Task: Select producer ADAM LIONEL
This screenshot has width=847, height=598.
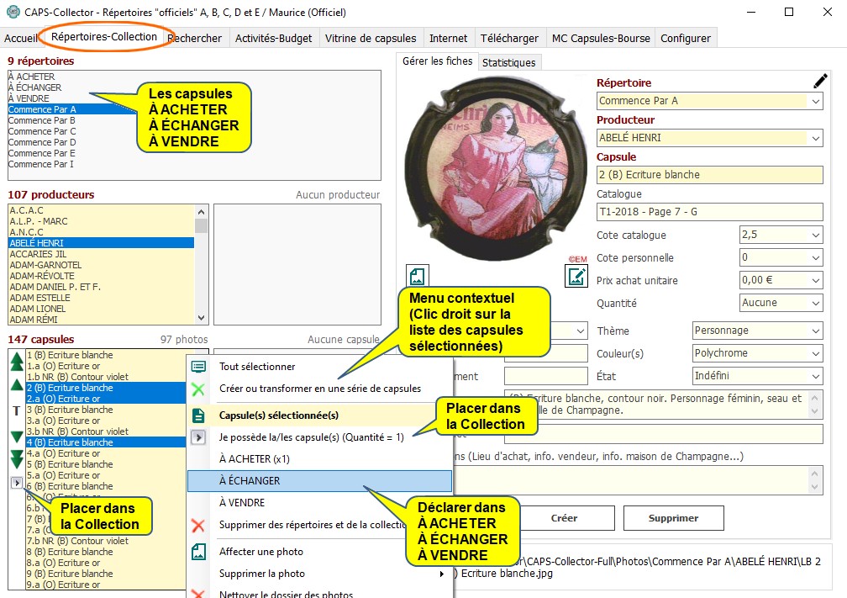Action: coord(102,309)
